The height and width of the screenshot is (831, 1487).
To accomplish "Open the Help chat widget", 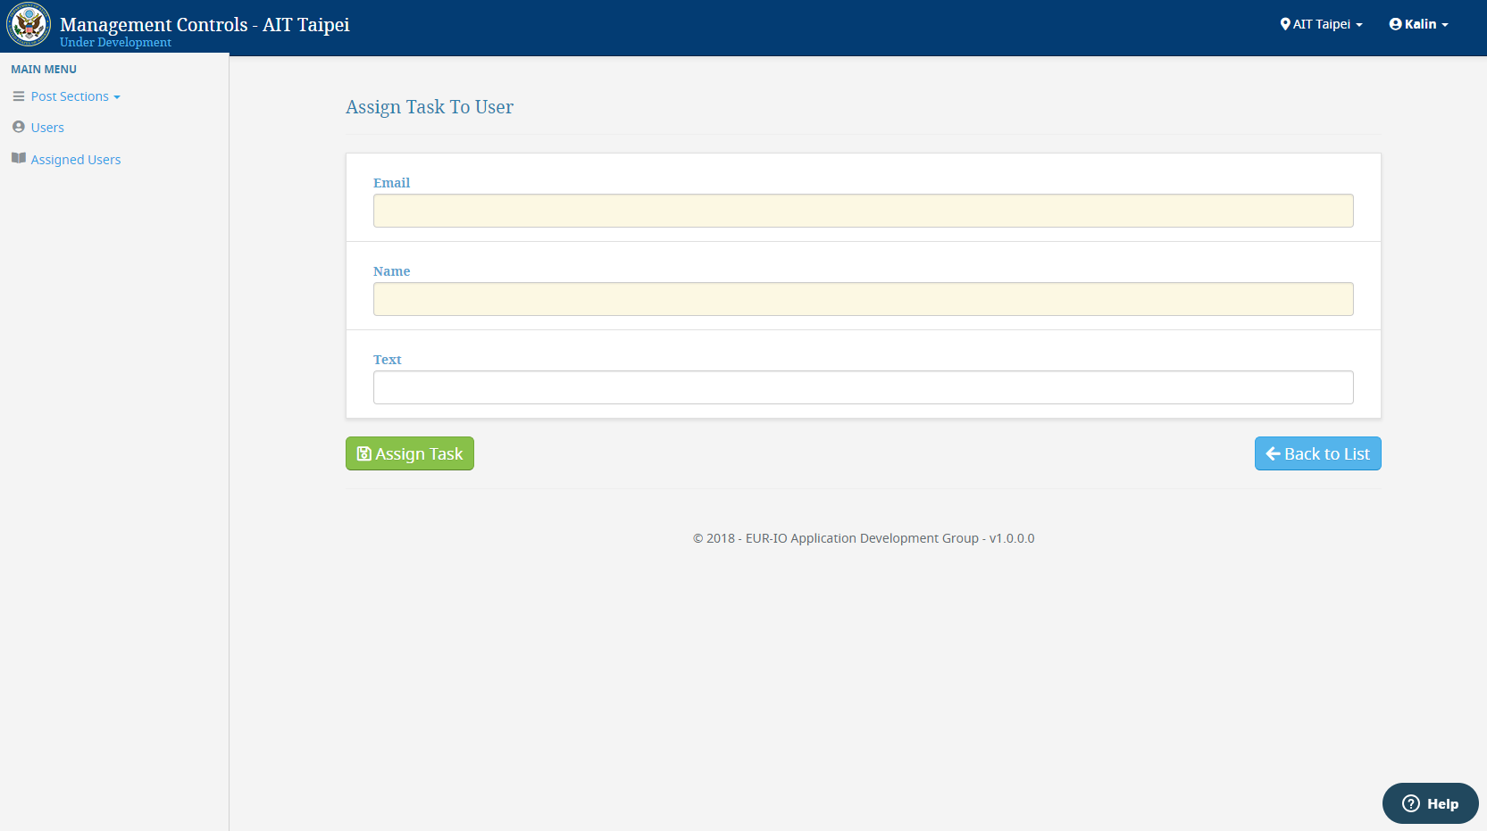I will (x=1431, y=803).
